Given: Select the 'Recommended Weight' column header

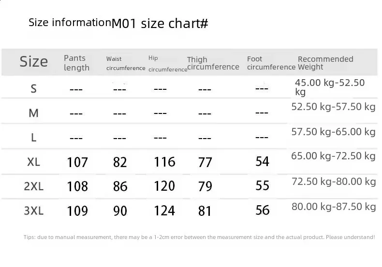Looking at the screenshot, I should pyautogui.click(x=325, y=63).
